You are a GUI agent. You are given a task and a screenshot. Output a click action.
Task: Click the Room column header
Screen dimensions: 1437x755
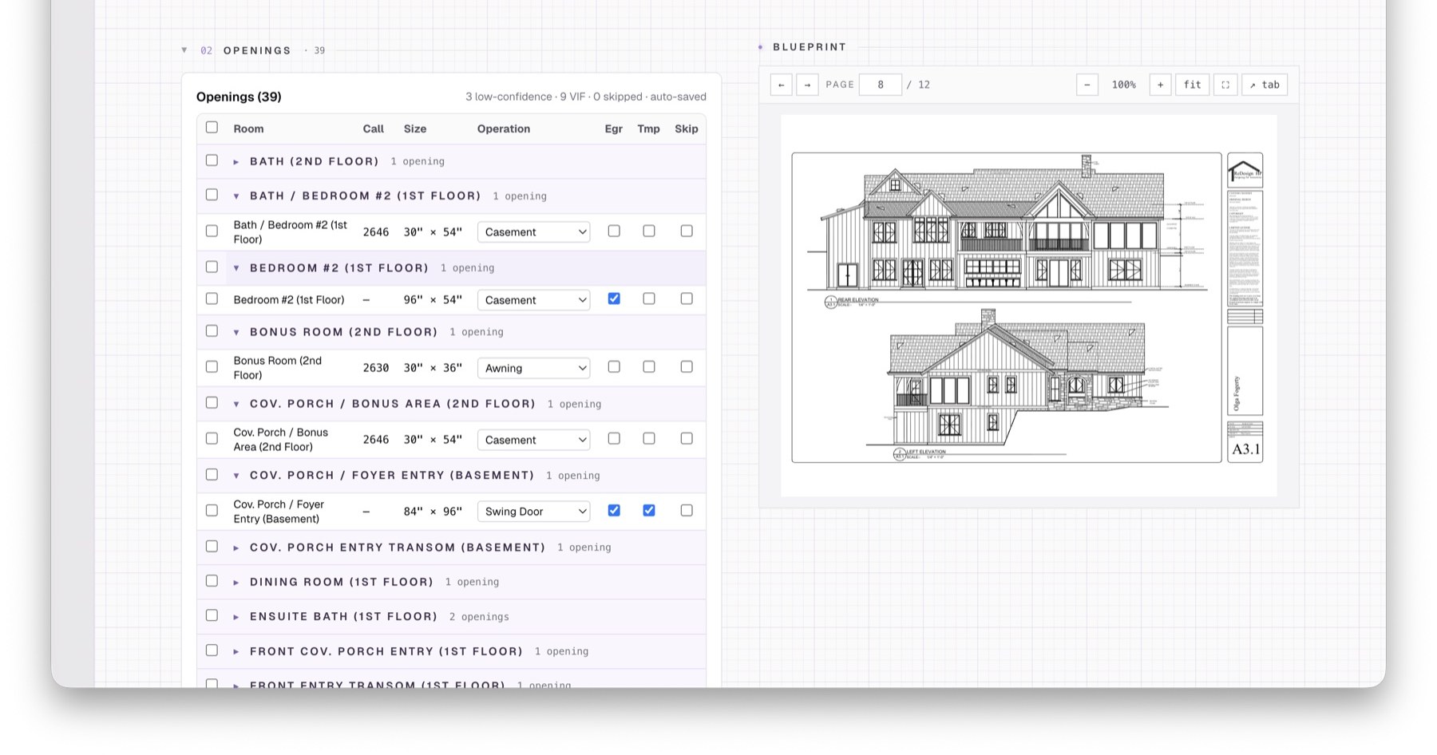248,128
